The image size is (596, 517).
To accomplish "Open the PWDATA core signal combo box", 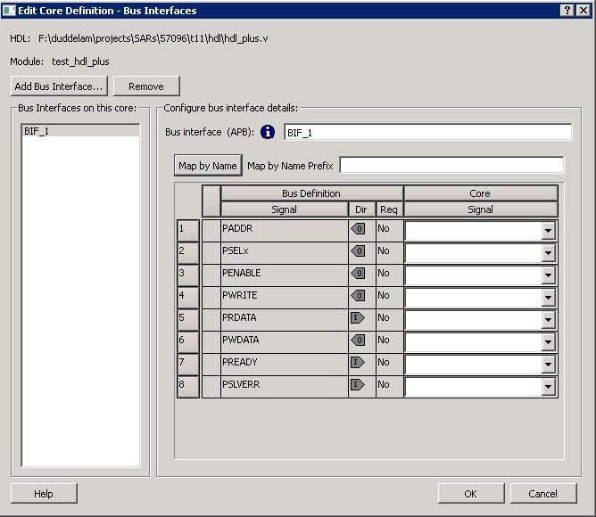I will click(x=548, y=342).
